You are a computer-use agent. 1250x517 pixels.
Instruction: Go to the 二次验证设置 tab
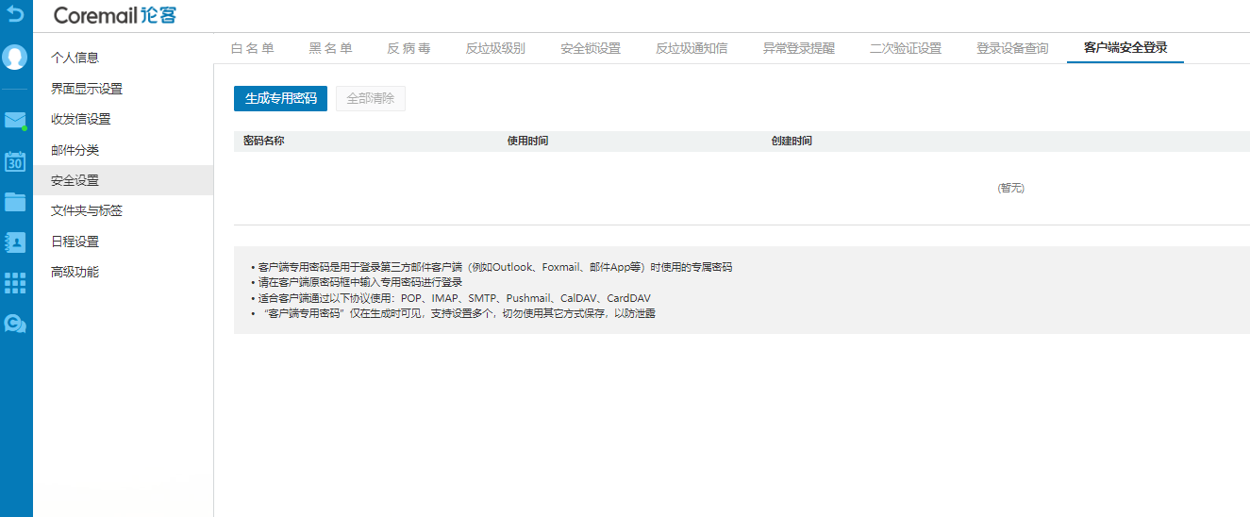click(905, 48)
